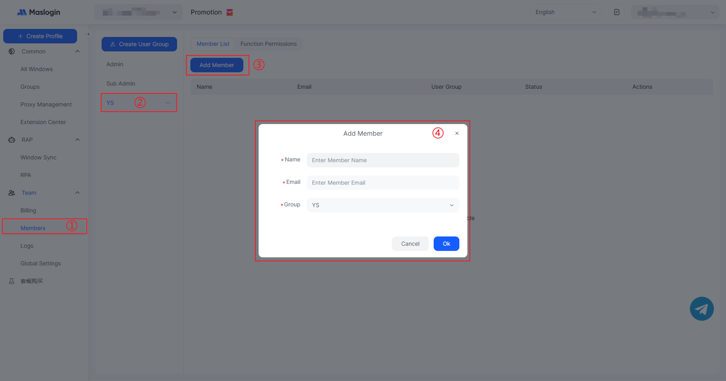Screen dimensions: 726x381
Task: Collapse the RAP section chevron
Action: point(77,140)
